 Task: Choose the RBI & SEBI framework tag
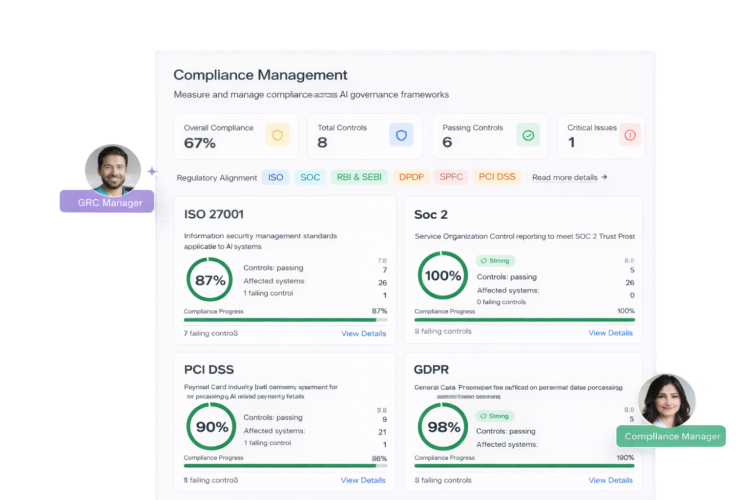pos(359,177)
